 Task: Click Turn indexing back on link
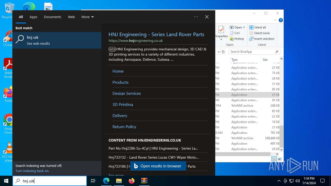[32, 171]
